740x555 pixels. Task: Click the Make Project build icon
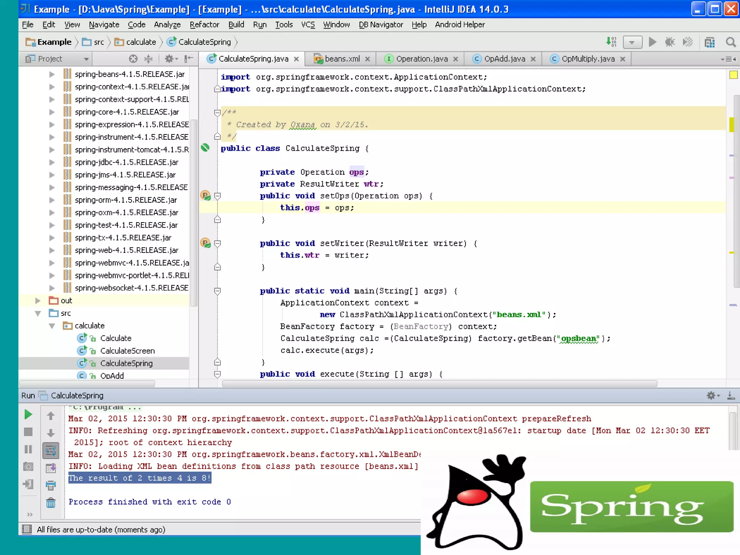tap(611, 42)
